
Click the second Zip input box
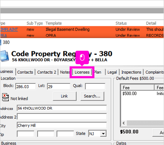(46, 134)
